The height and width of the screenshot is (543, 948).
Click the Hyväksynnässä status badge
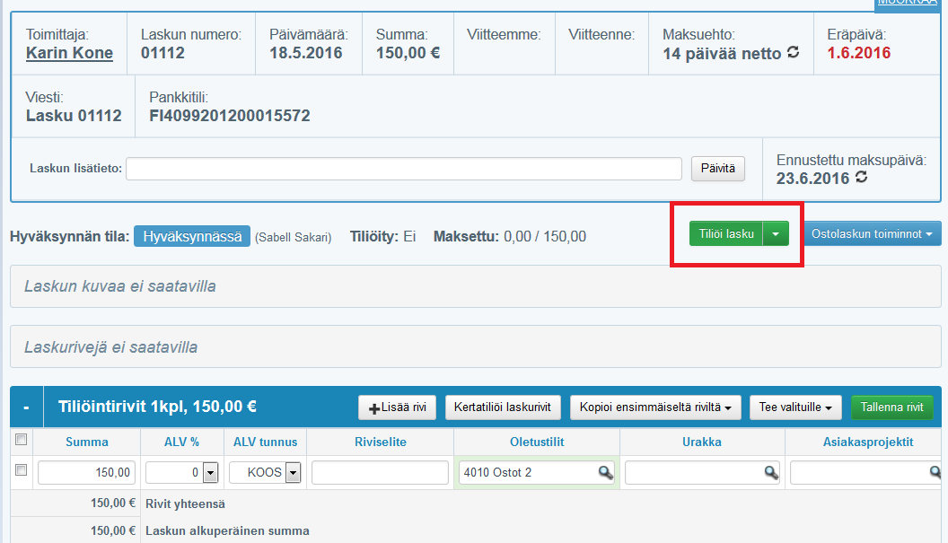[192, 236]
